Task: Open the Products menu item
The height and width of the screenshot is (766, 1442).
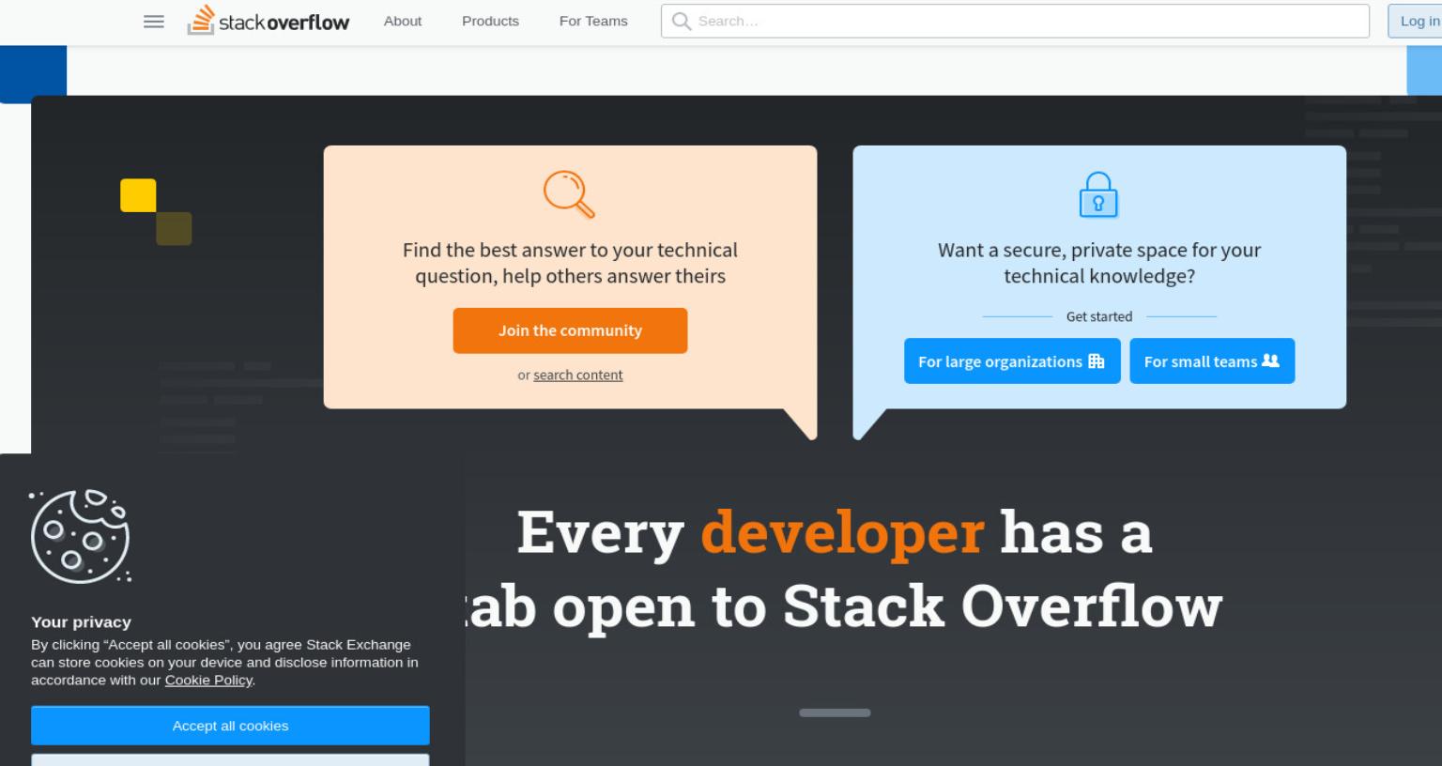Action: pyautogui.click(x=490, y=21)
